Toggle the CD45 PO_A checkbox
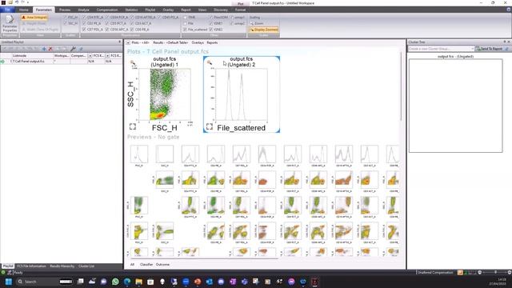This screenshot has width=512, height=288. point(159,18)
